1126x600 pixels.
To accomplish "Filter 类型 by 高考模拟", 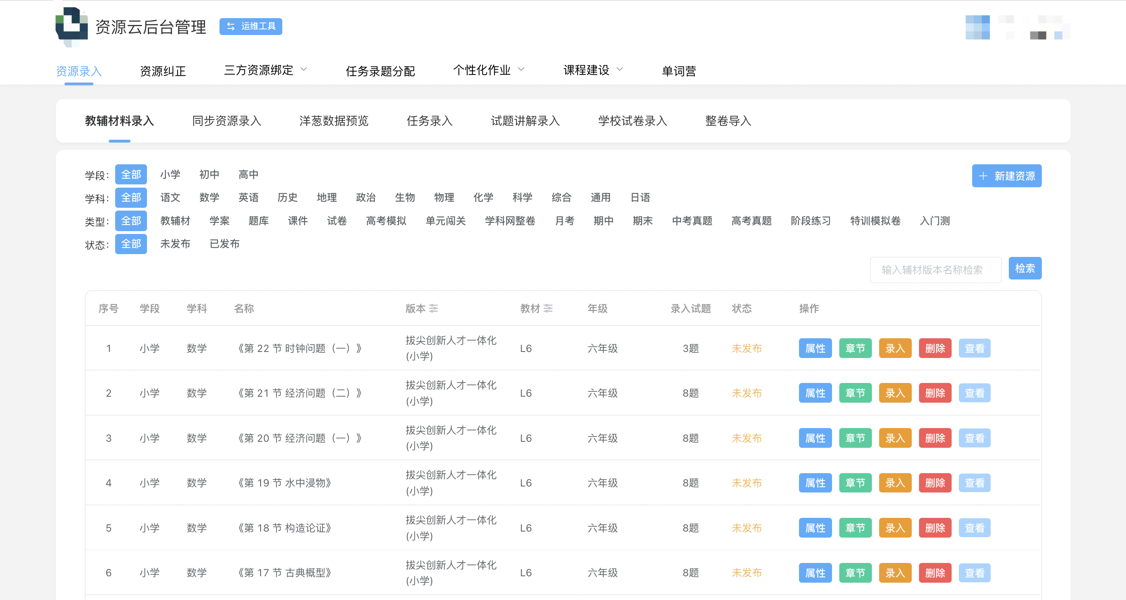I will tap(386, 221).
